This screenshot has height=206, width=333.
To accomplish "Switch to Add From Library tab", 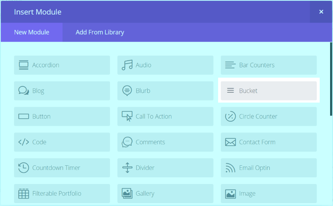I will 100,32.
